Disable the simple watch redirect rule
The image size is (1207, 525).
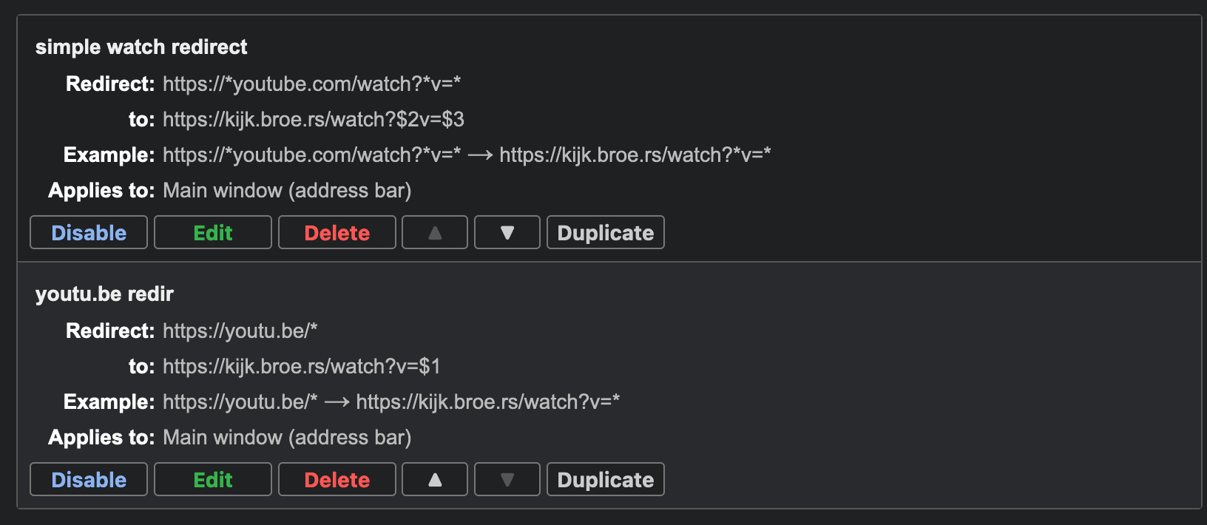click(89, 233)
